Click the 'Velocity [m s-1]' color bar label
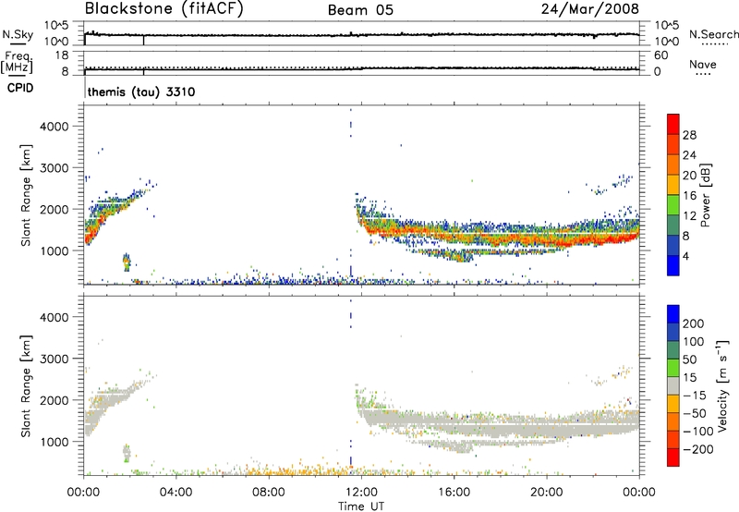739x512 pixels. pos(721,385)
